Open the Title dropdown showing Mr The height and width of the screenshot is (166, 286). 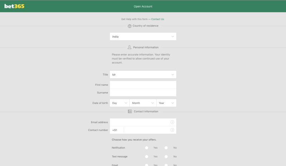point(143,75)
